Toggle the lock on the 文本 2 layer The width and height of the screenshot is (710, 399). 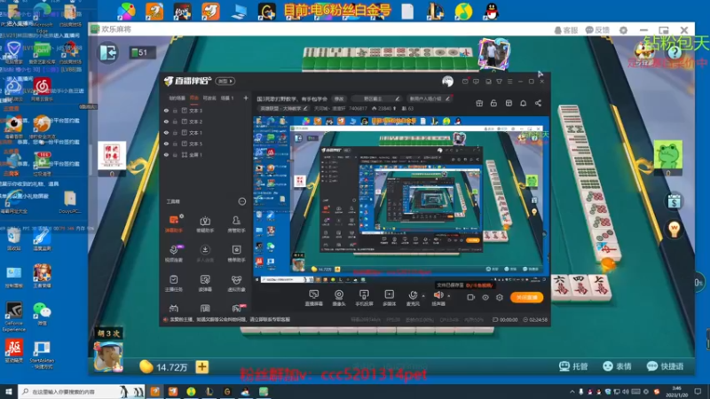(x=175, y=121)
